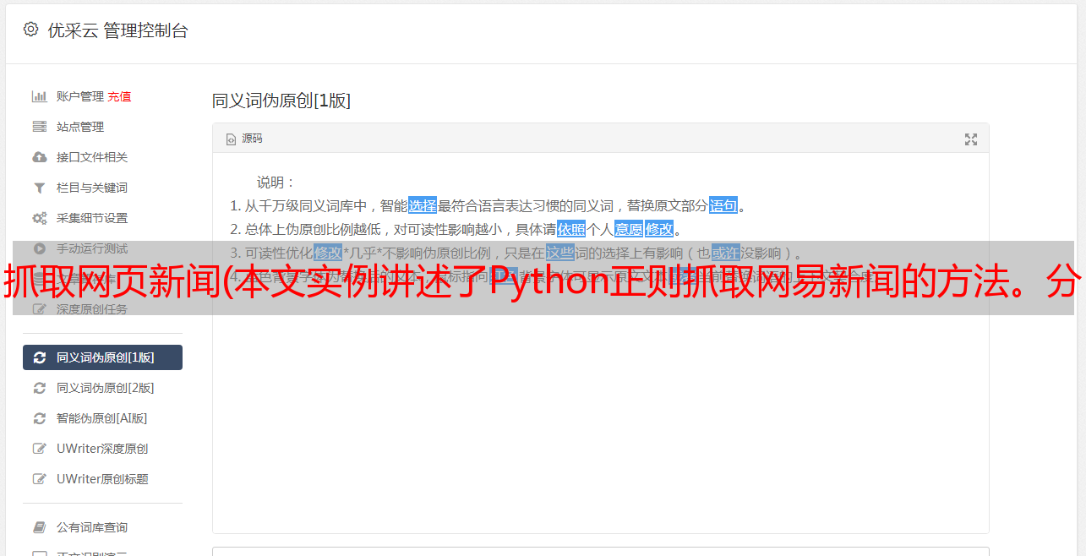
Task: Click the red 充值 recharge link
Action: point(119,96)
